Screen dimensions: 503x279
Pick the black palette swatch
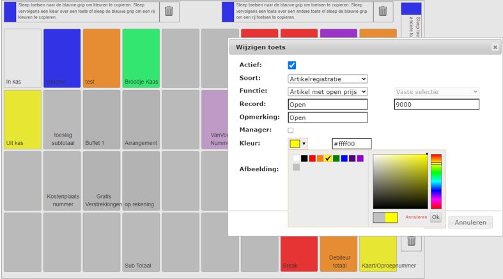304,158
